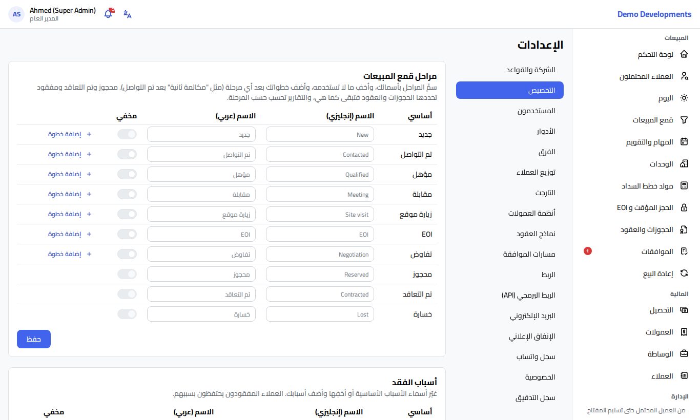Click the حفظ save button
Viewport: 700px width, 420px height.
click(34, 339)
